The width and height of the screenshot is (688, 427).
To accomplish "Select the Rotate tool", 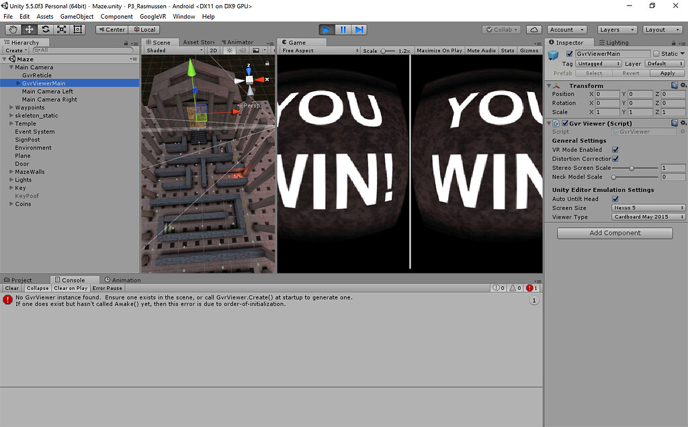I will click(x=45, y=29).
